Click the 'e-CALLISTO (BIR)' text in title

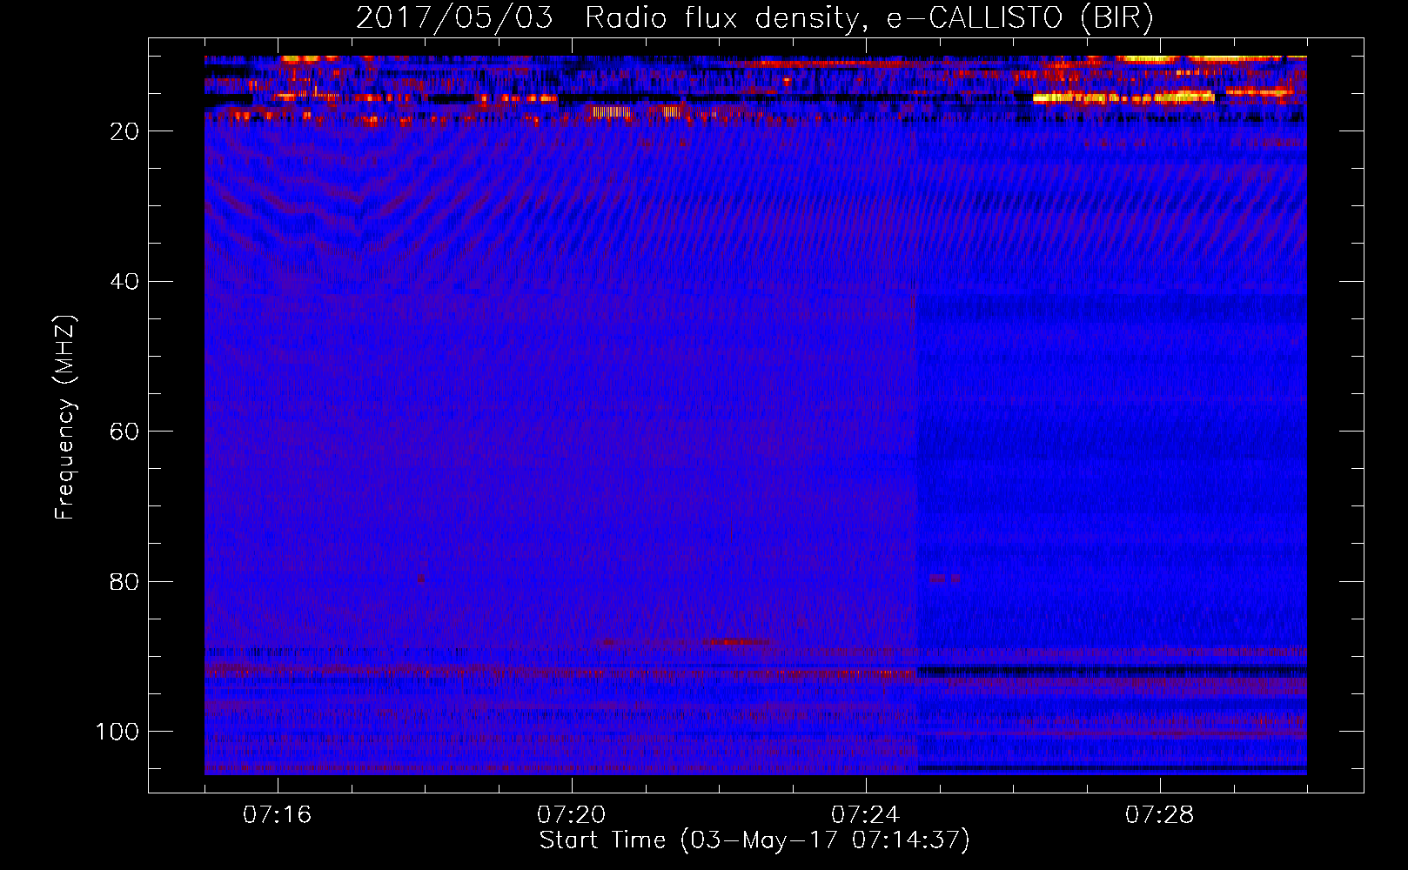(1021, 17)
